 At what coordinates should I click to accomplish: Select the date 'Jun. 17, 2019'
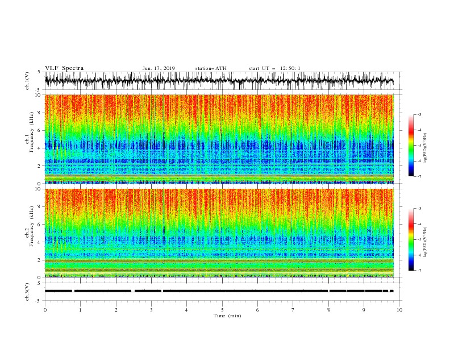pos(159,68)
